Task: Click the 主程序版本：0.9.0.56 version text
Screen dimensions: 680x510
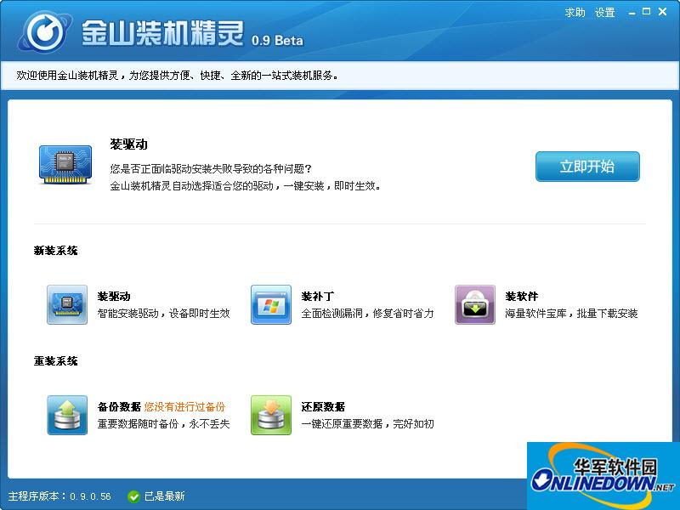Action: tap(59, 496)
